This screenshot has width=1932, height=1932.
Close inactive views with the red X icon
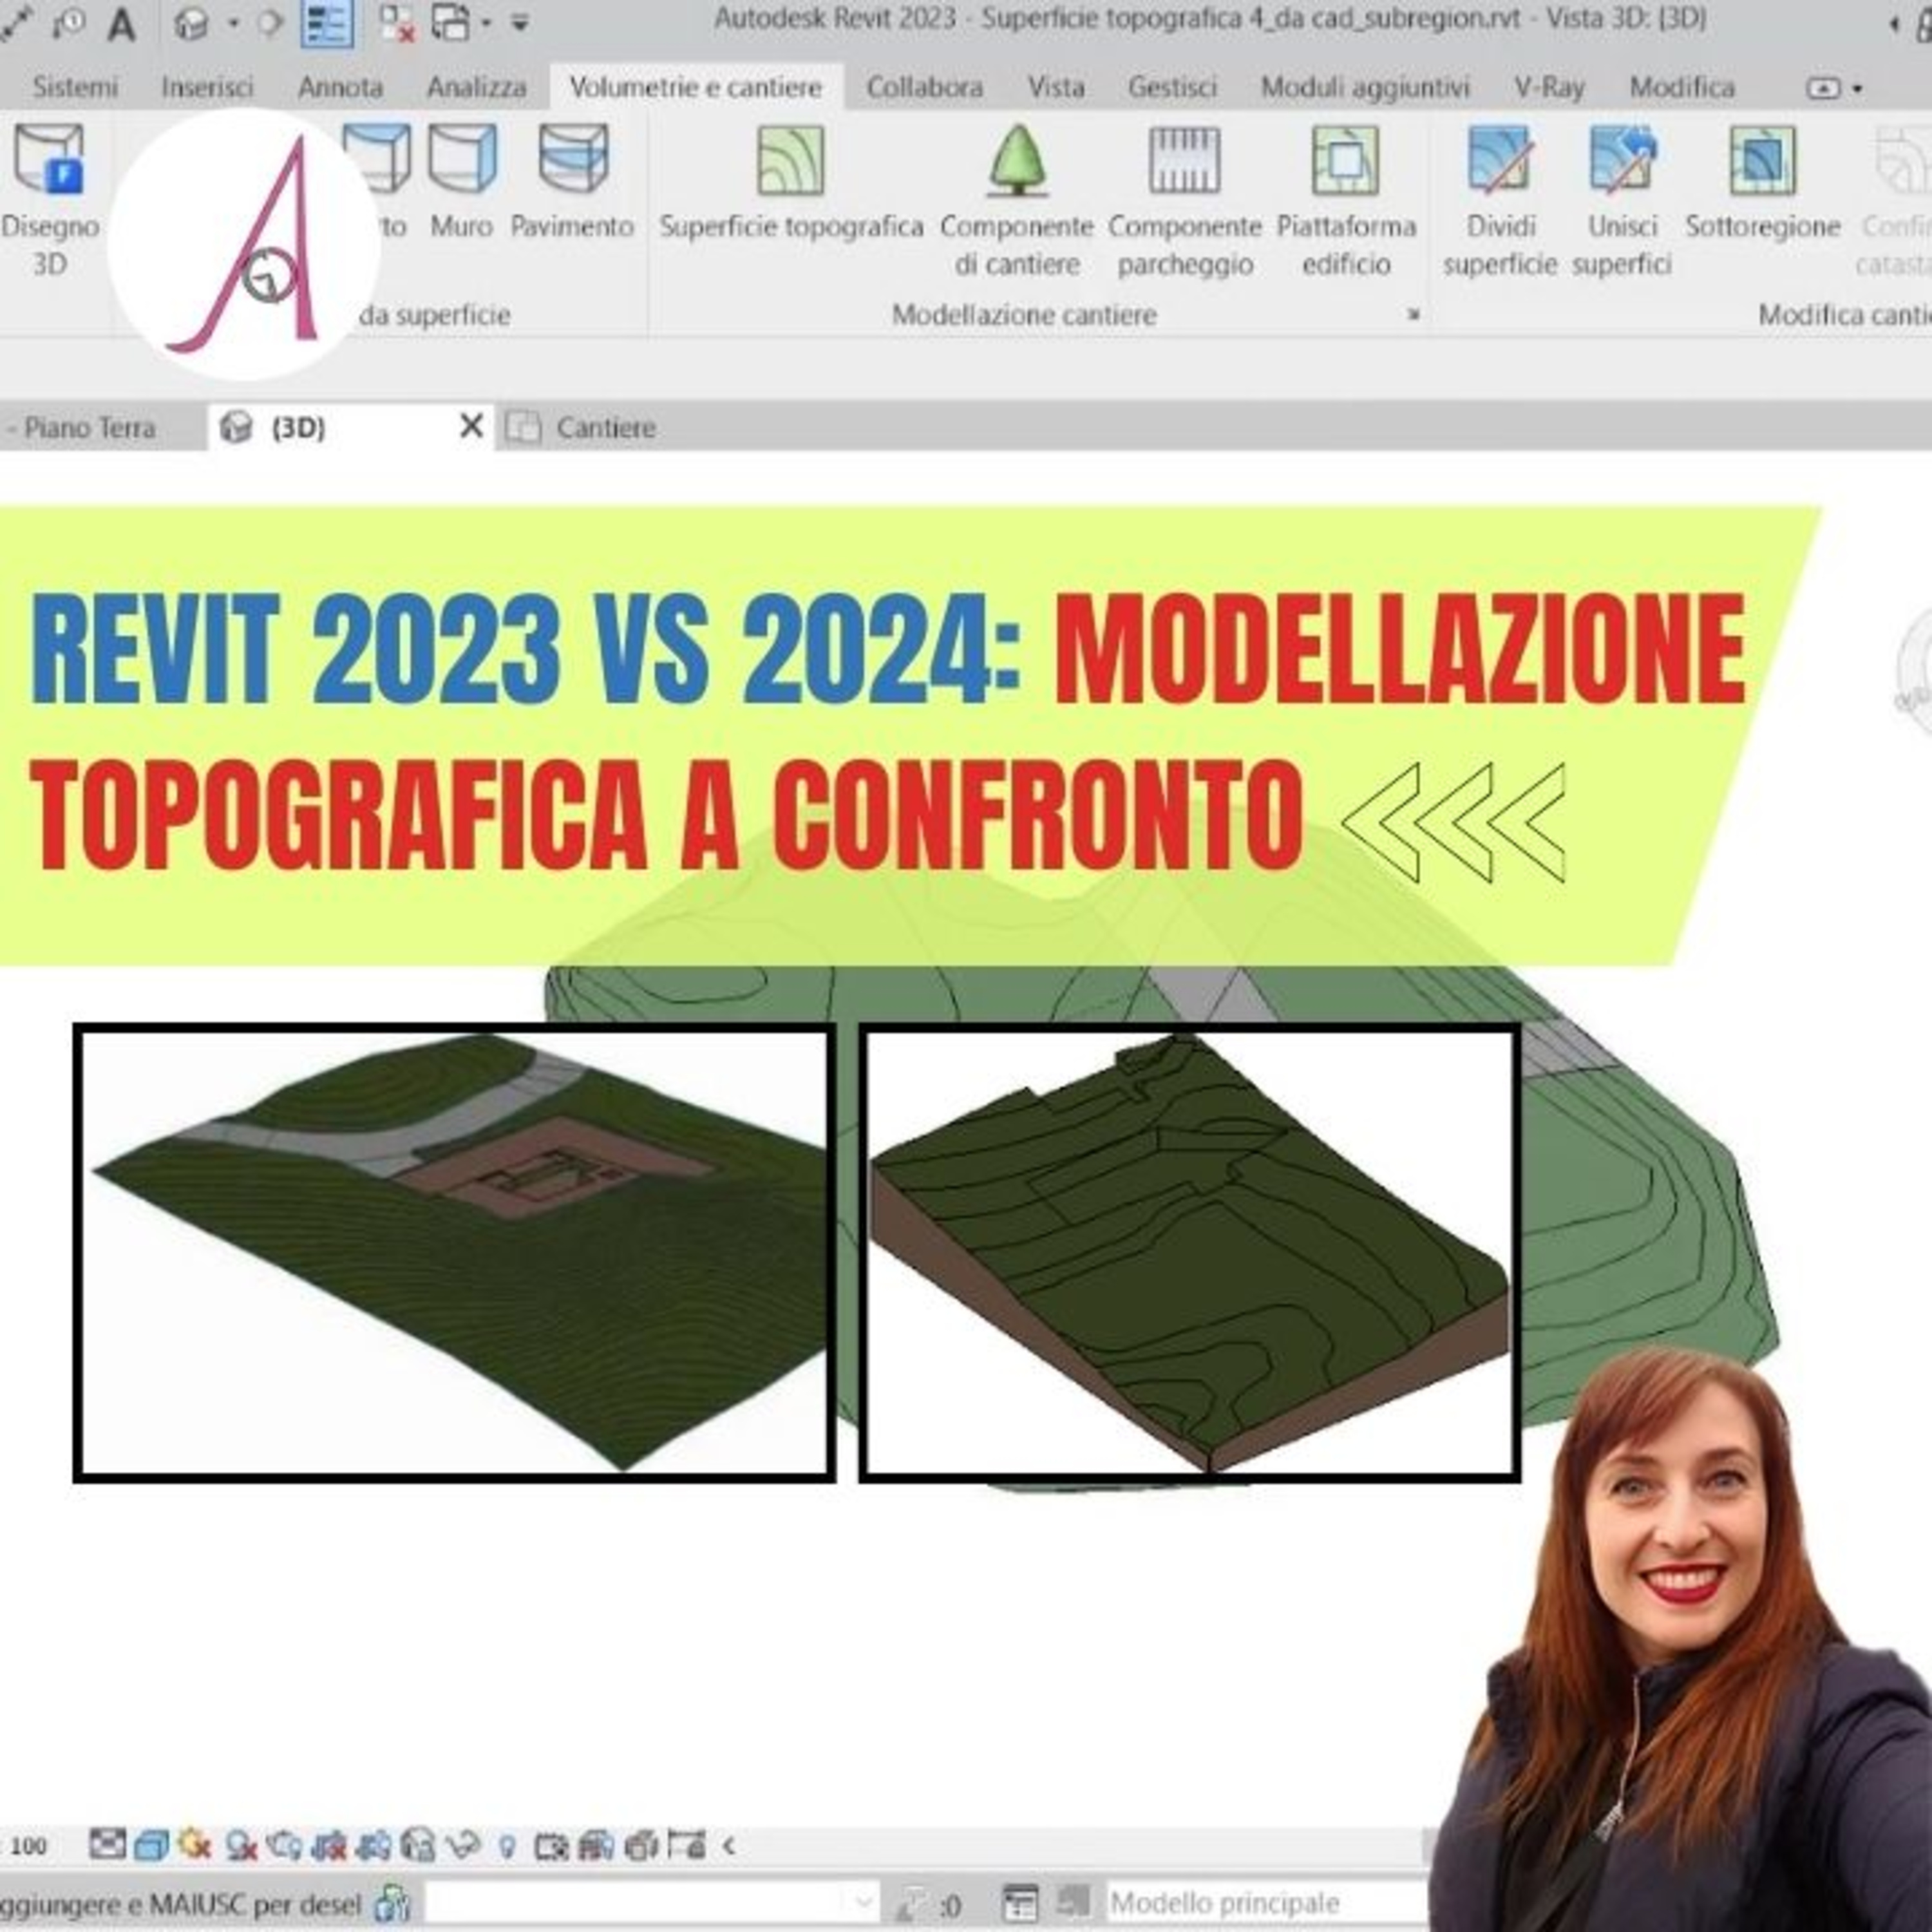point(398,23)
